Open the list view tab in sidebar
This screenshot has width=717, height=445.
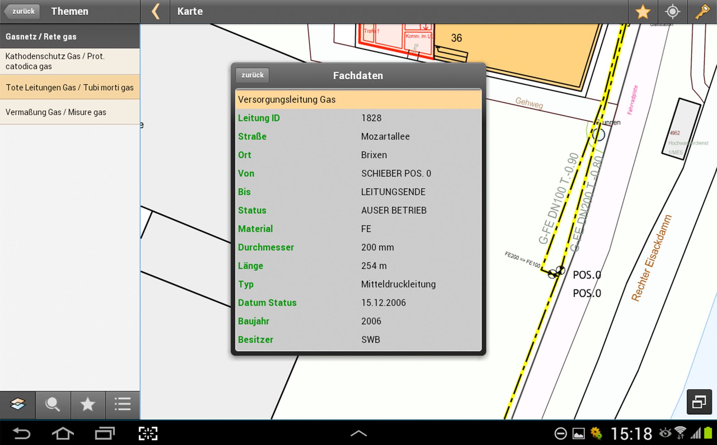tap(122, 404)
